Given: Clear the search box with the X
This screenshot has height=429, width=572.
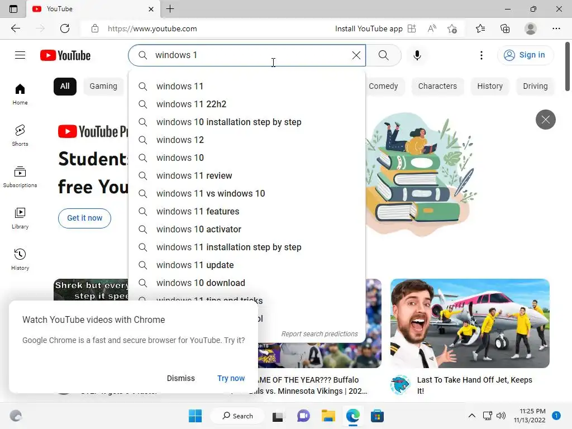Looking at the screenshot, I should [x=356, y=55].
